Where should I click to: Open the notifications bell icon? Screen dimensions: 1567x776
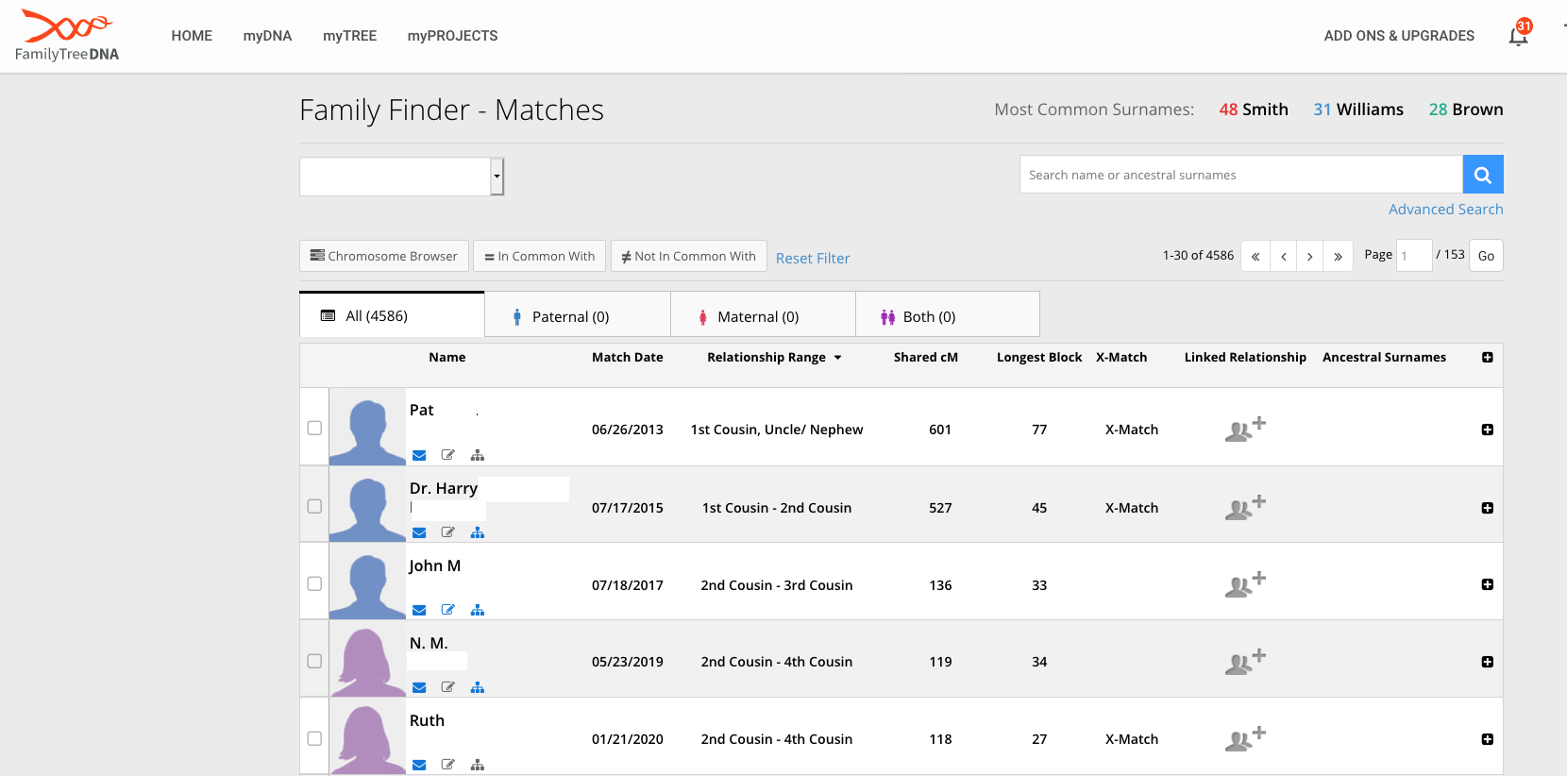pyautogui.click(x=1518, y=36)
